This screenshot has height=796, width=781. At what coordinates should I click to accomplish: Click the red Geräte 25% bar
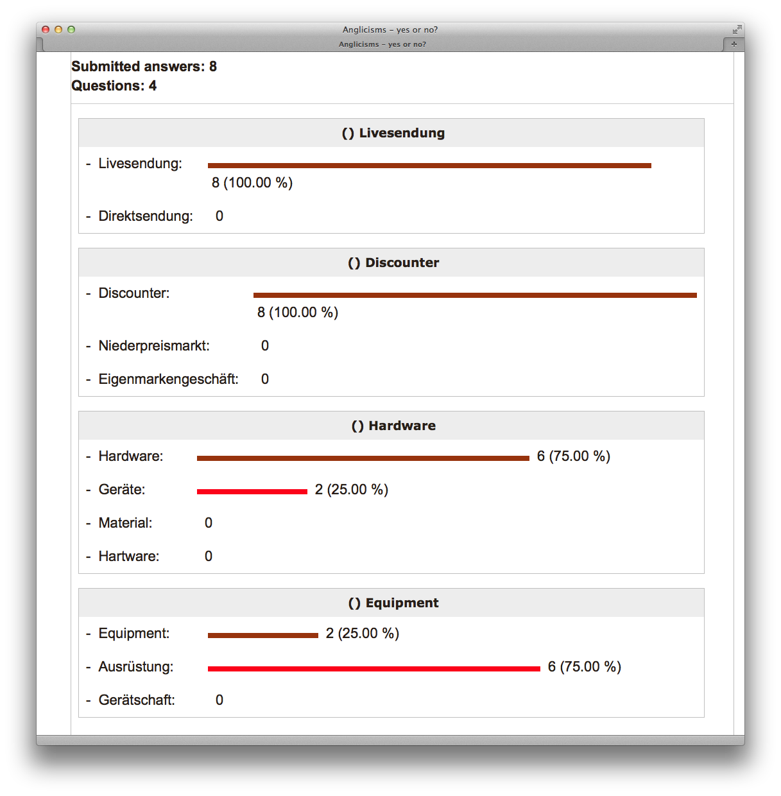[x=252, y=492]
